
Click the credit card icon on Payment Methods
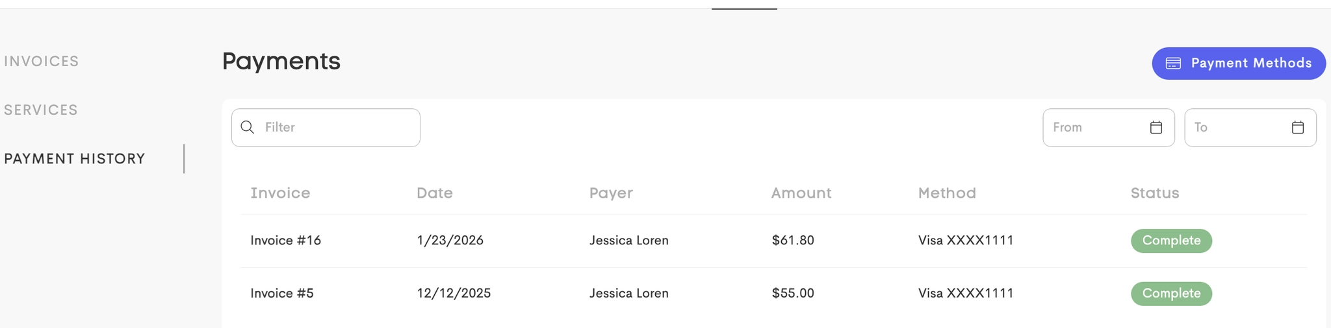1173,64
